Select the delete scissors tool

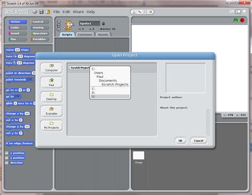[140, 12]
